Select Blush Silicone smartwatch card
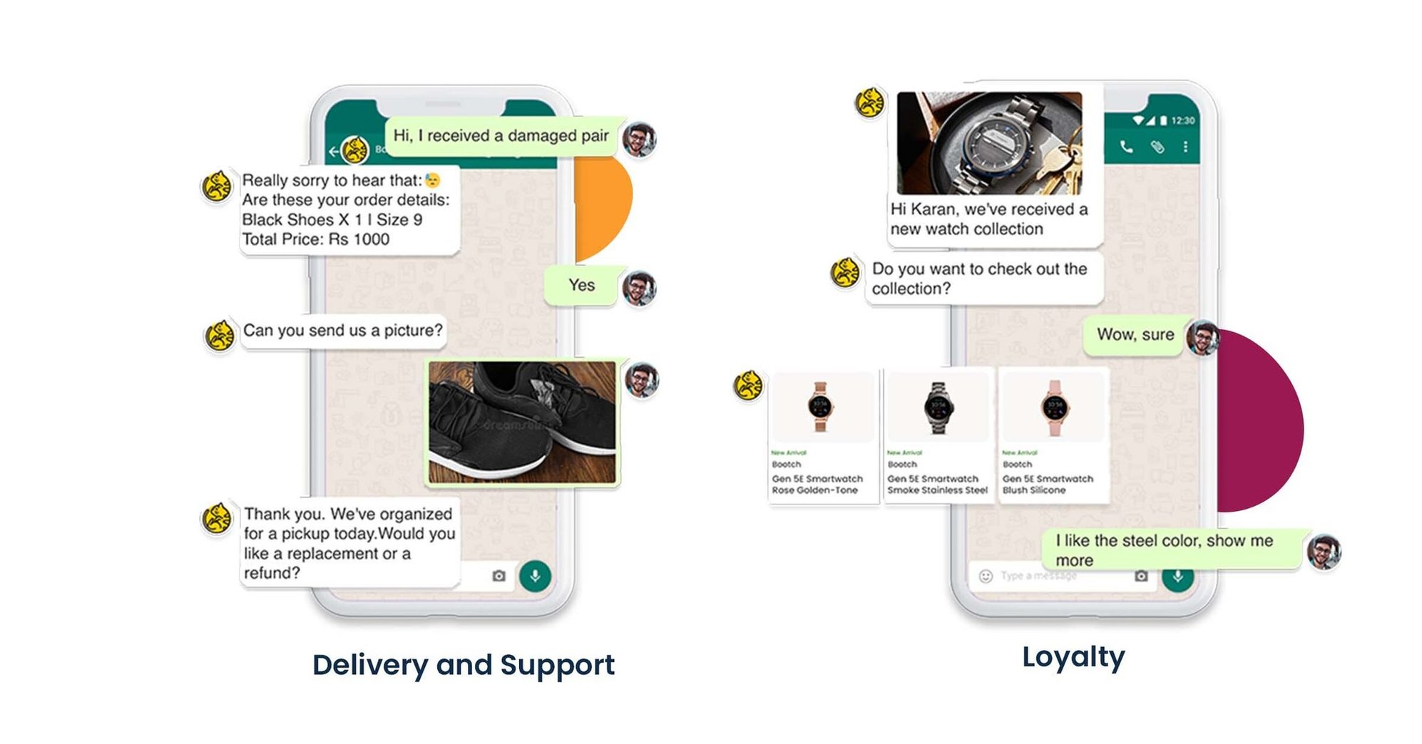 tap(1053, 435)
